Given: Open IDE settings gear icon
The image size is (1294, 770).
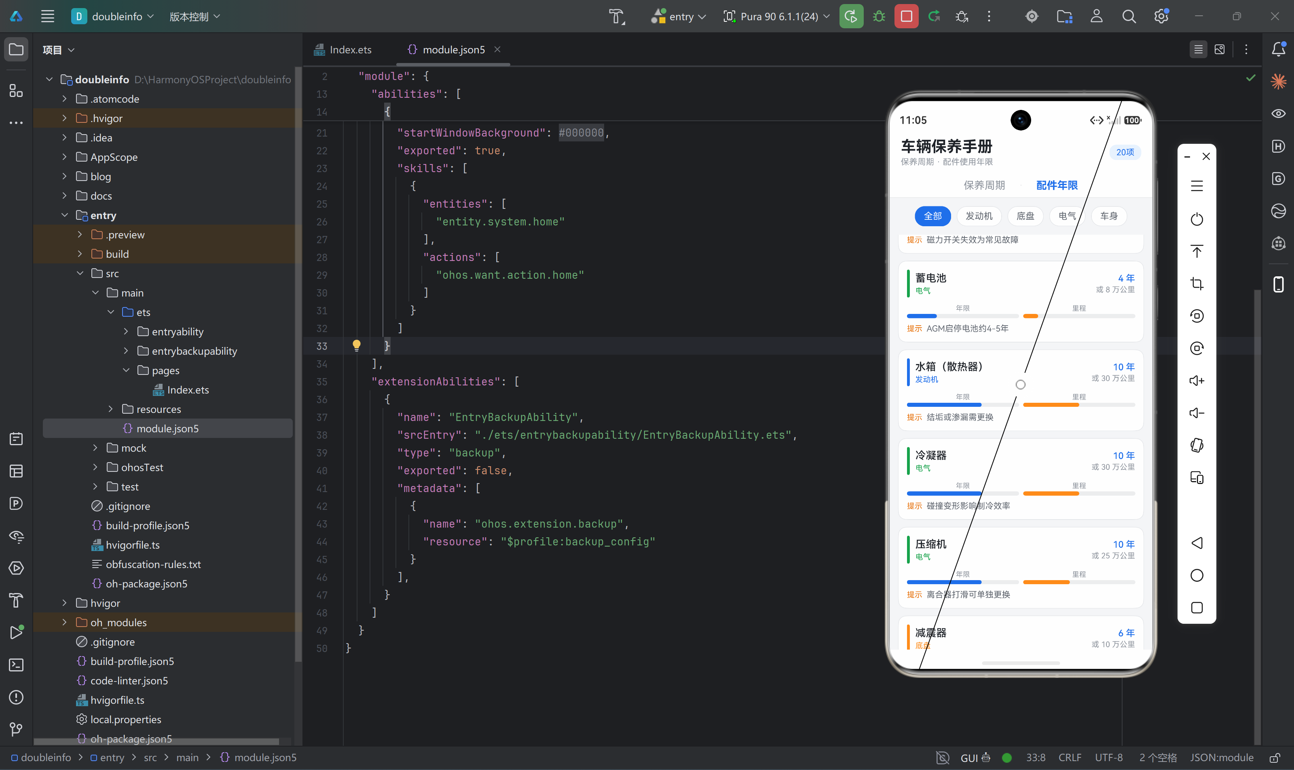Looking at the screenshot, I should [1162, 16].
